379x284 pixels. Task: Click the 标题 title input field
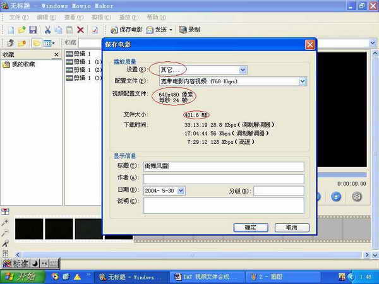click(x=224, y=166)
